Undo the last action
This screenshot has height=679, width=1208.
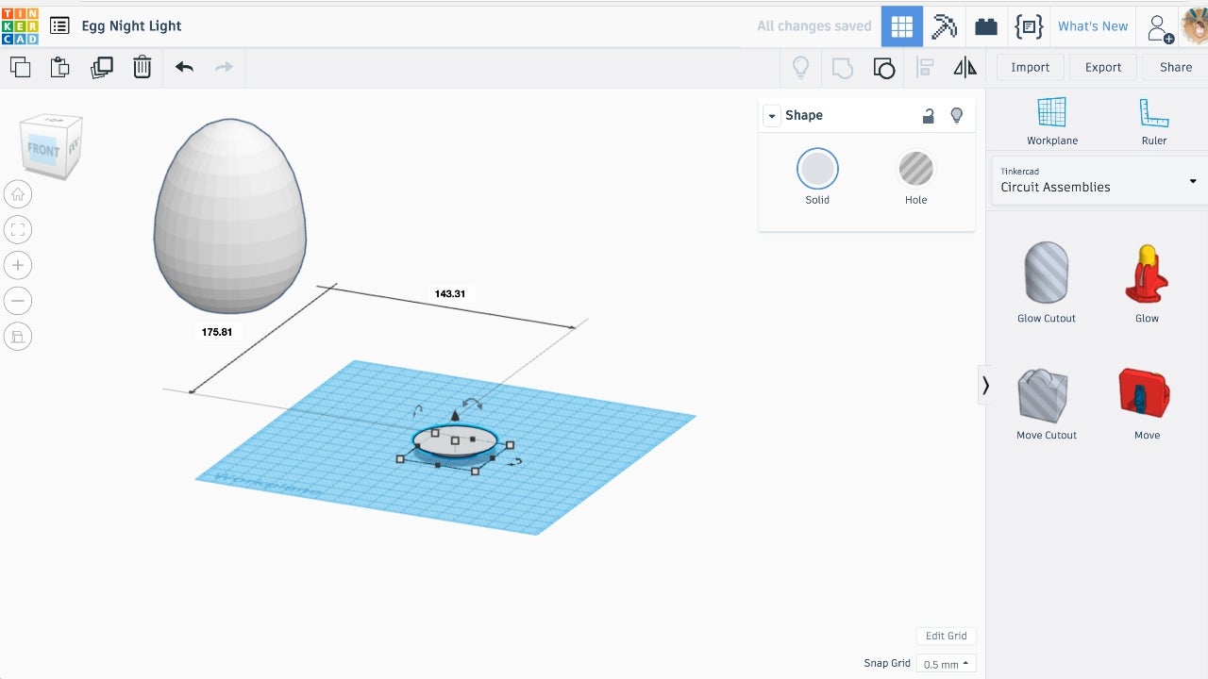184,67
